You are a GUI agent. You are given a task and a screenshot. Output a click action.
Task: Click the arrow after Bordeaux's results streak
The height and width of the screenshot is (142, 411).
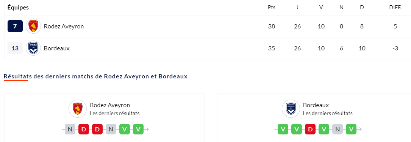pyautogui.click(x=359, y=129)
